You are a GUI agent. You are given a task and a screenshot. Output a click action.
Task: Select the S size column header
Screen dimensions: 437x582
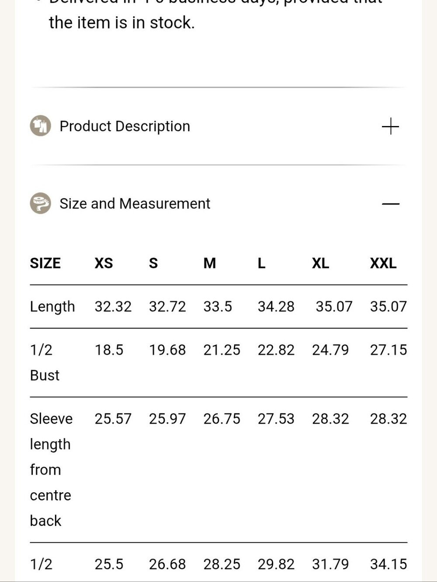point(153,263)
